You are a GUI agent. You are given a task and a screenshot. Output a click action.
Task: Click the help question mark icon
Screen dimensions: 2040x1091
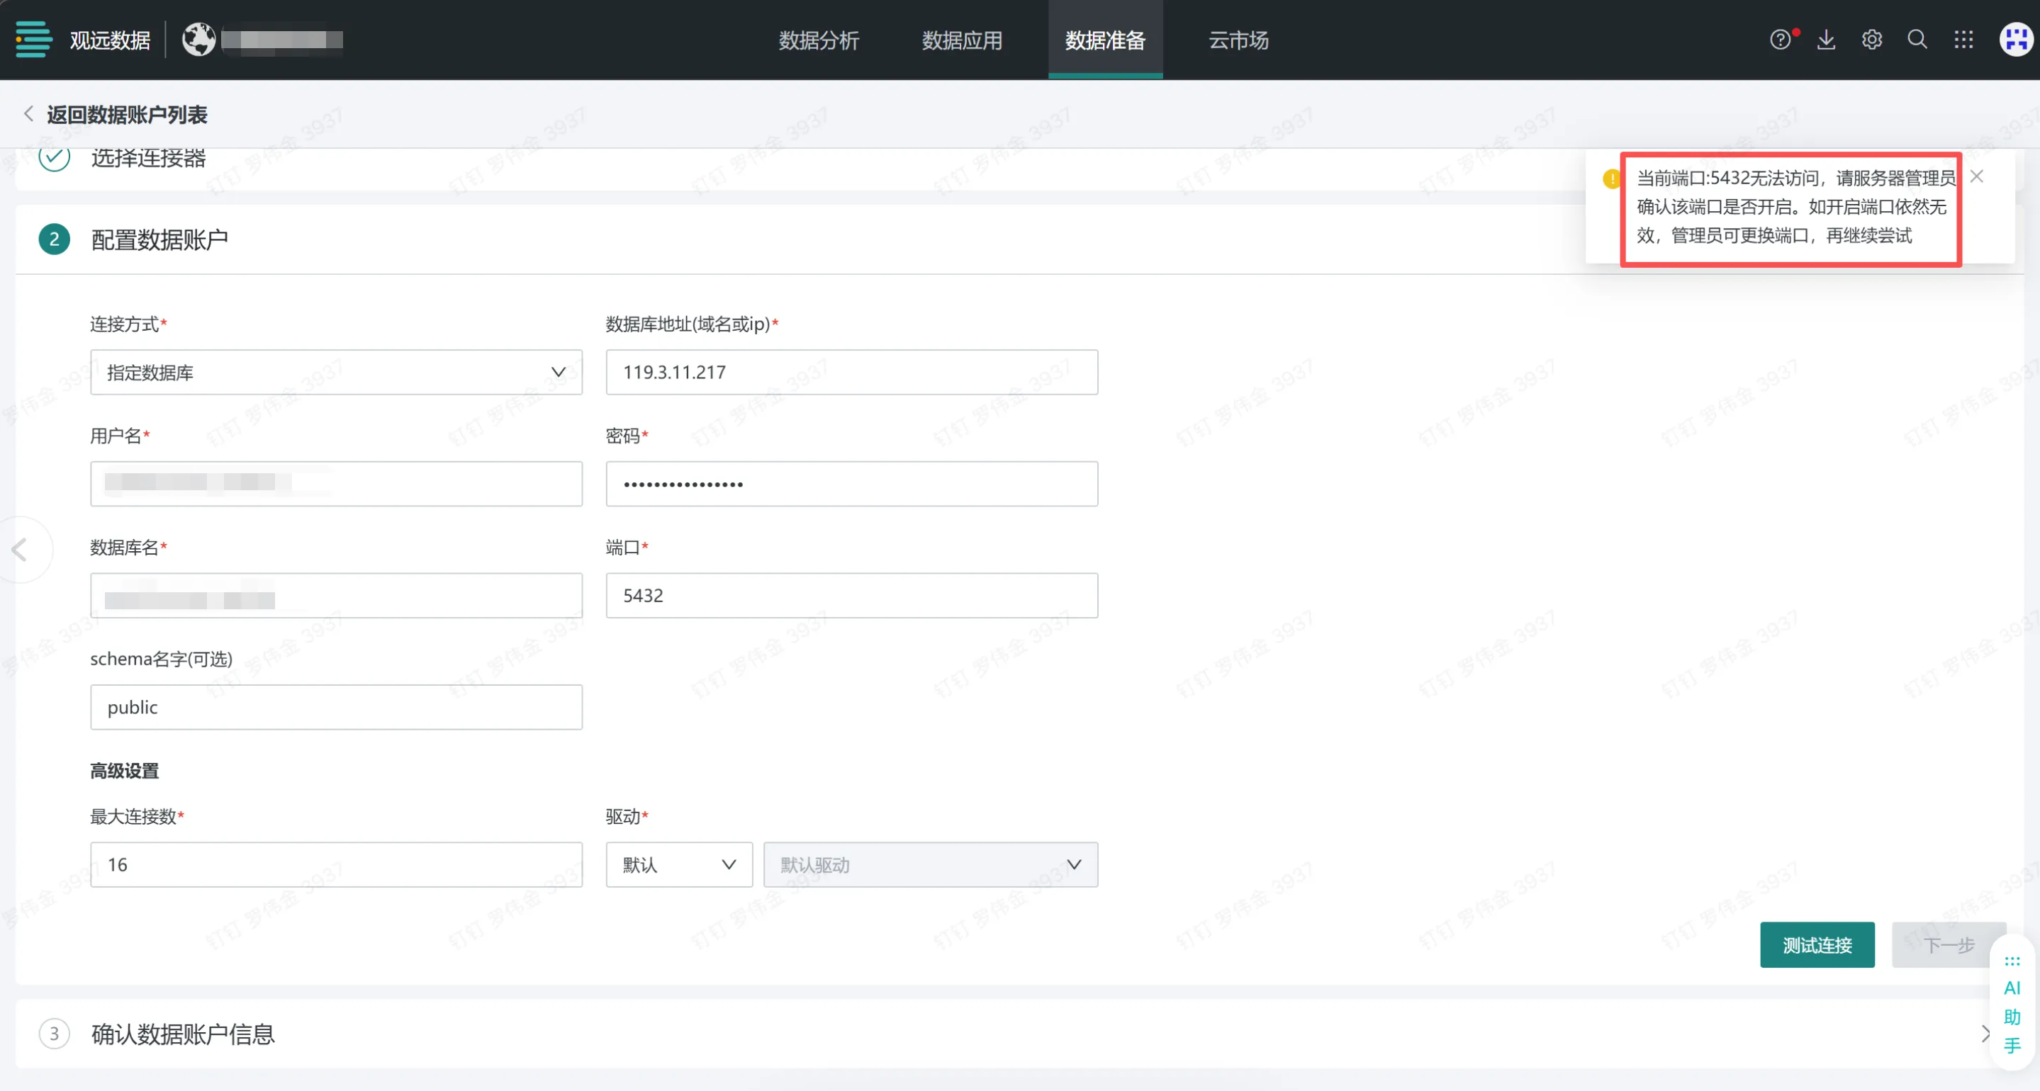click(1779, 40)
